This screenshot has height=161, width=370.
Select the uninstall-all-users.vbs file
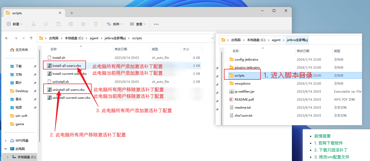click(x=68, y=90)
